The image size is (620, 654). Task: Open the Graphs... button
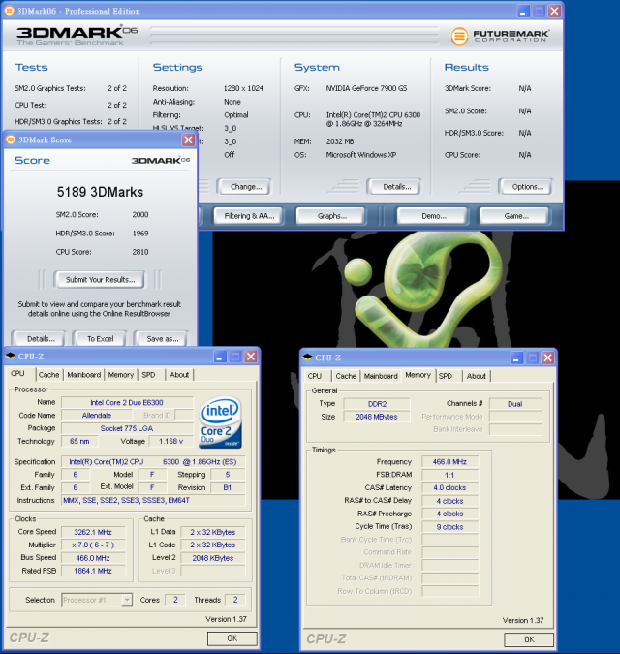click(331, 216)
